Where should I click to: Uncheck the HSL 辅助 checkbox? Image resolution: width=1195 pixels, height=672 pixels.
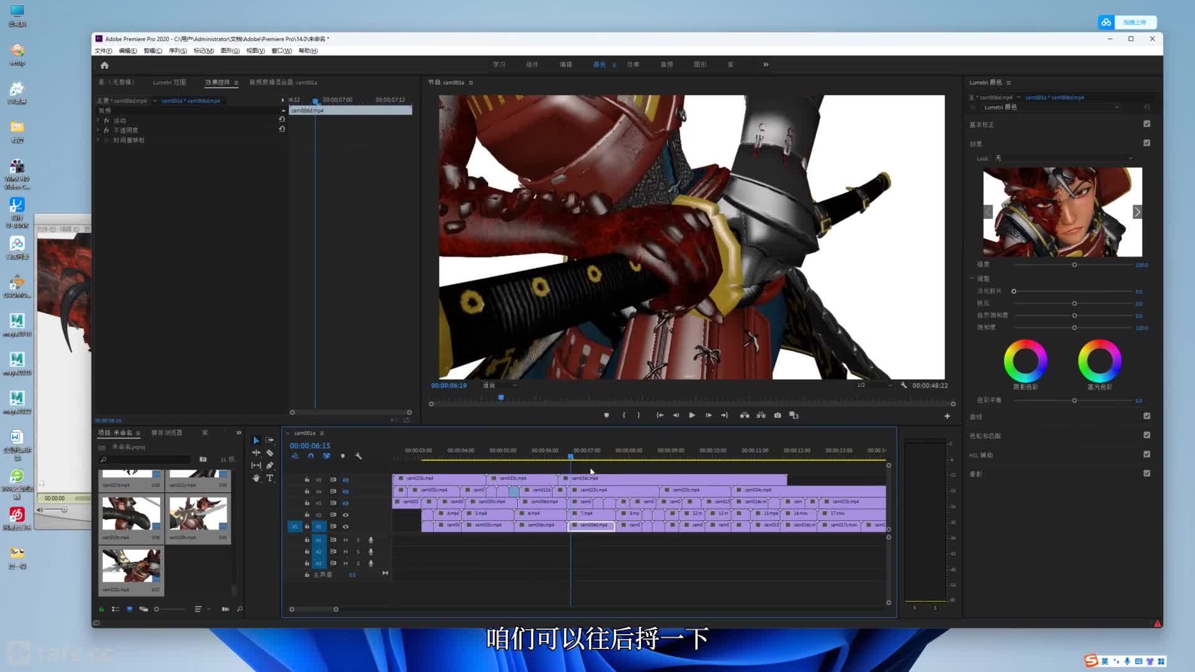tap(1146, 454)
